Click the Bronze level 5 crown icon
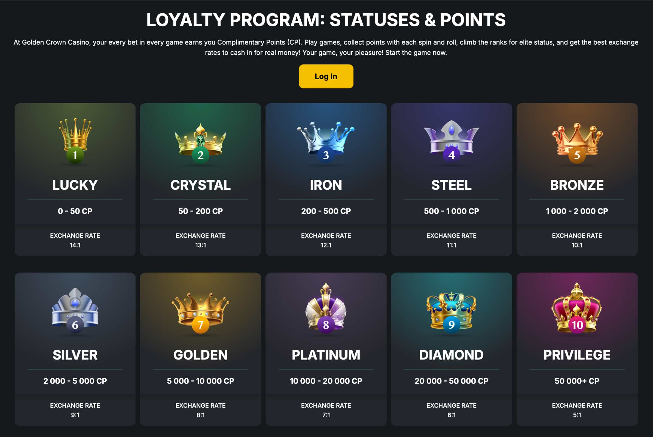Screen dimensions: 653x437 [x=577, y=141]
